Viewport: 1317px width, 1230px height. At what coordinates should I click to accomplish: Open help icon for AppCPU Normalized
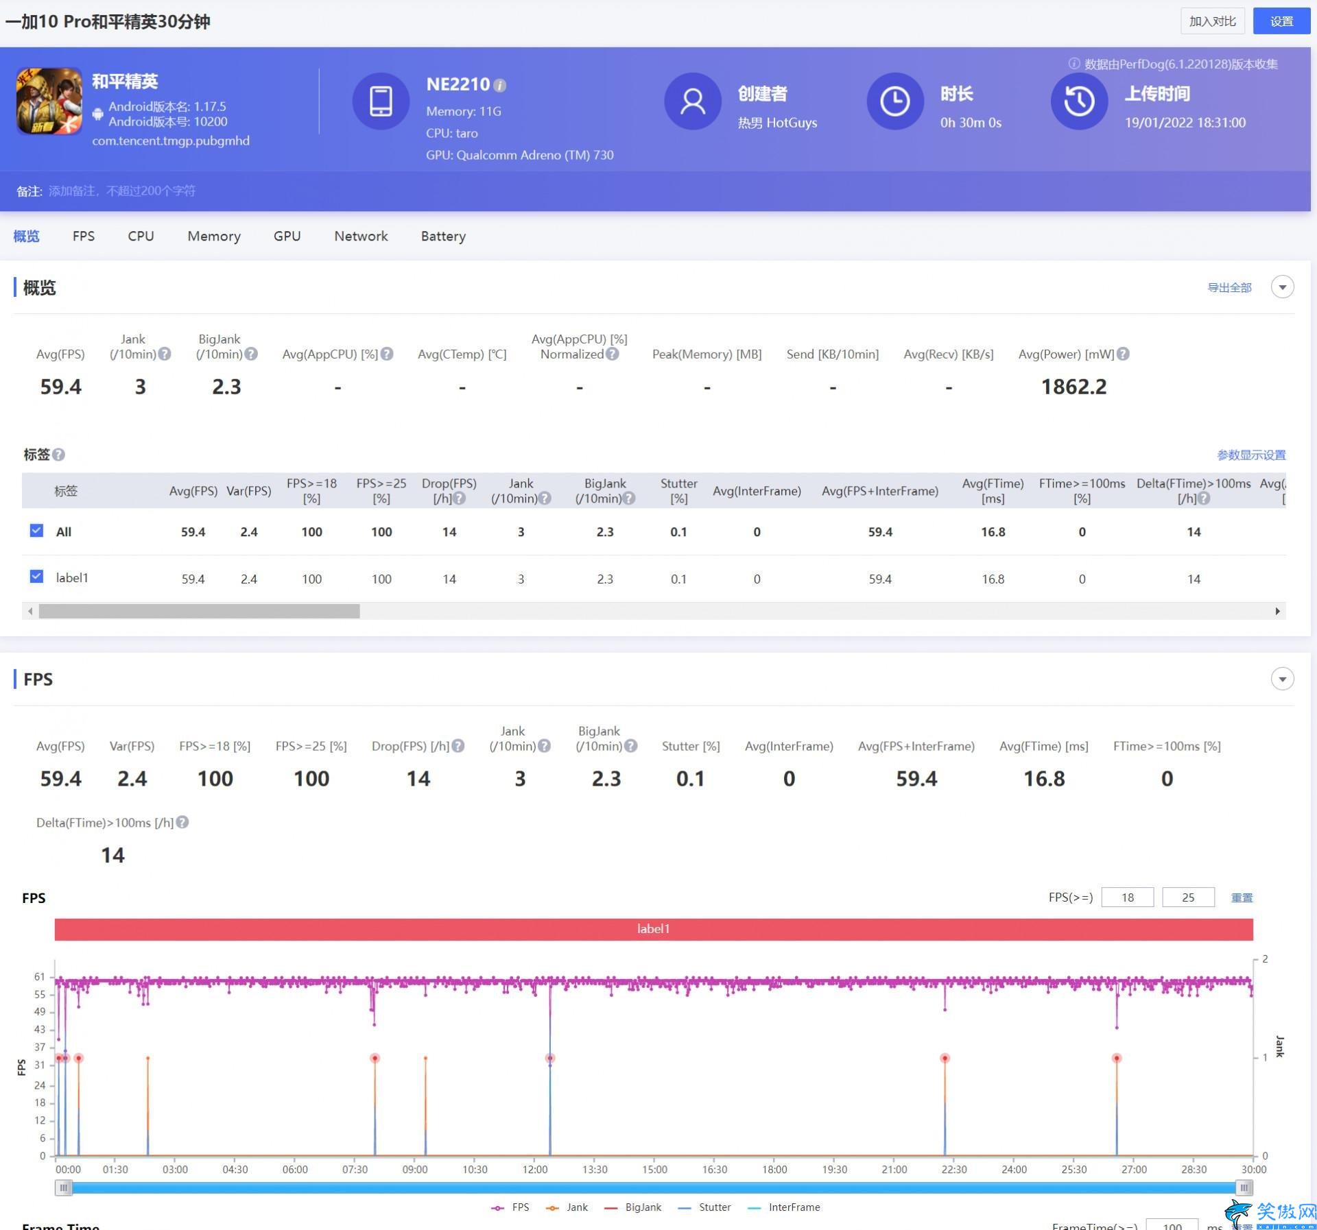click(613, 354)
